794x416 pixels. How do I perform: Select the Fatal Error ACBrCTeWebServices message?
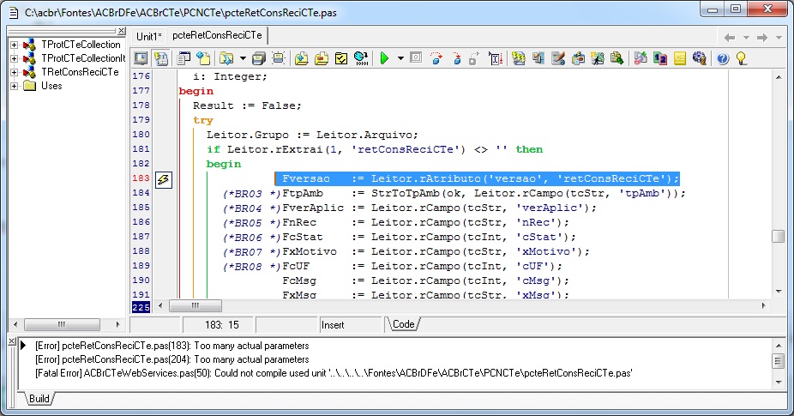tap(334, 373)
